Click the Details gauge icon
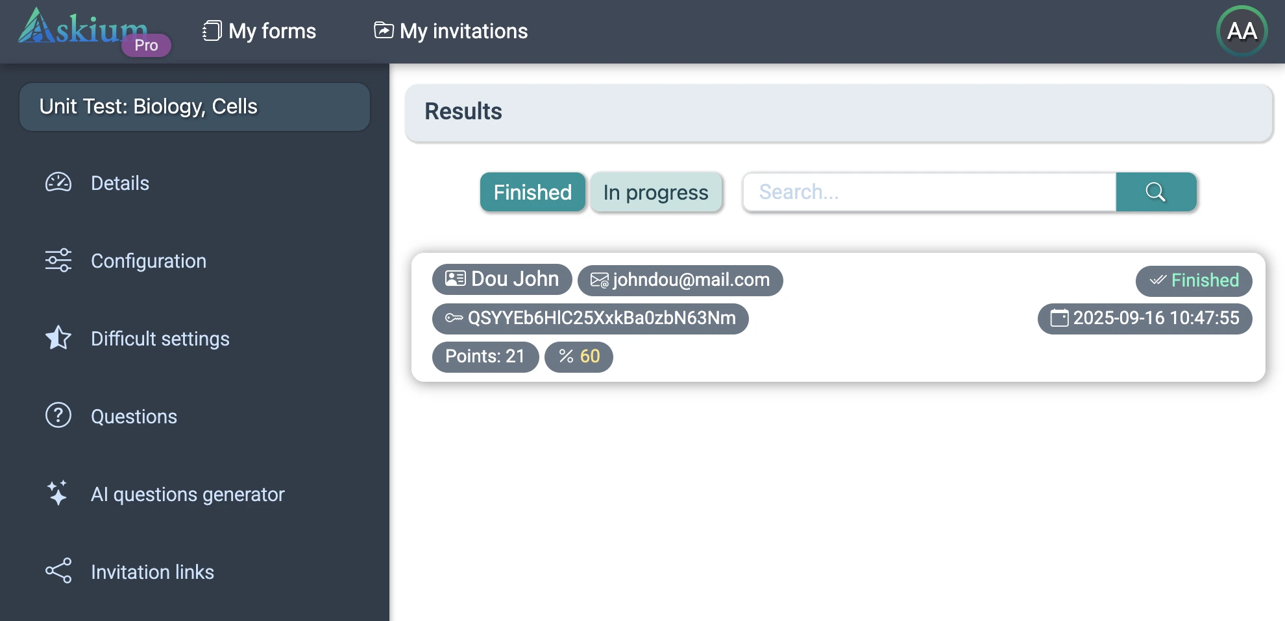Viewport: 1285px width, 621px height. pyautogui.click(x=58, y=183)
